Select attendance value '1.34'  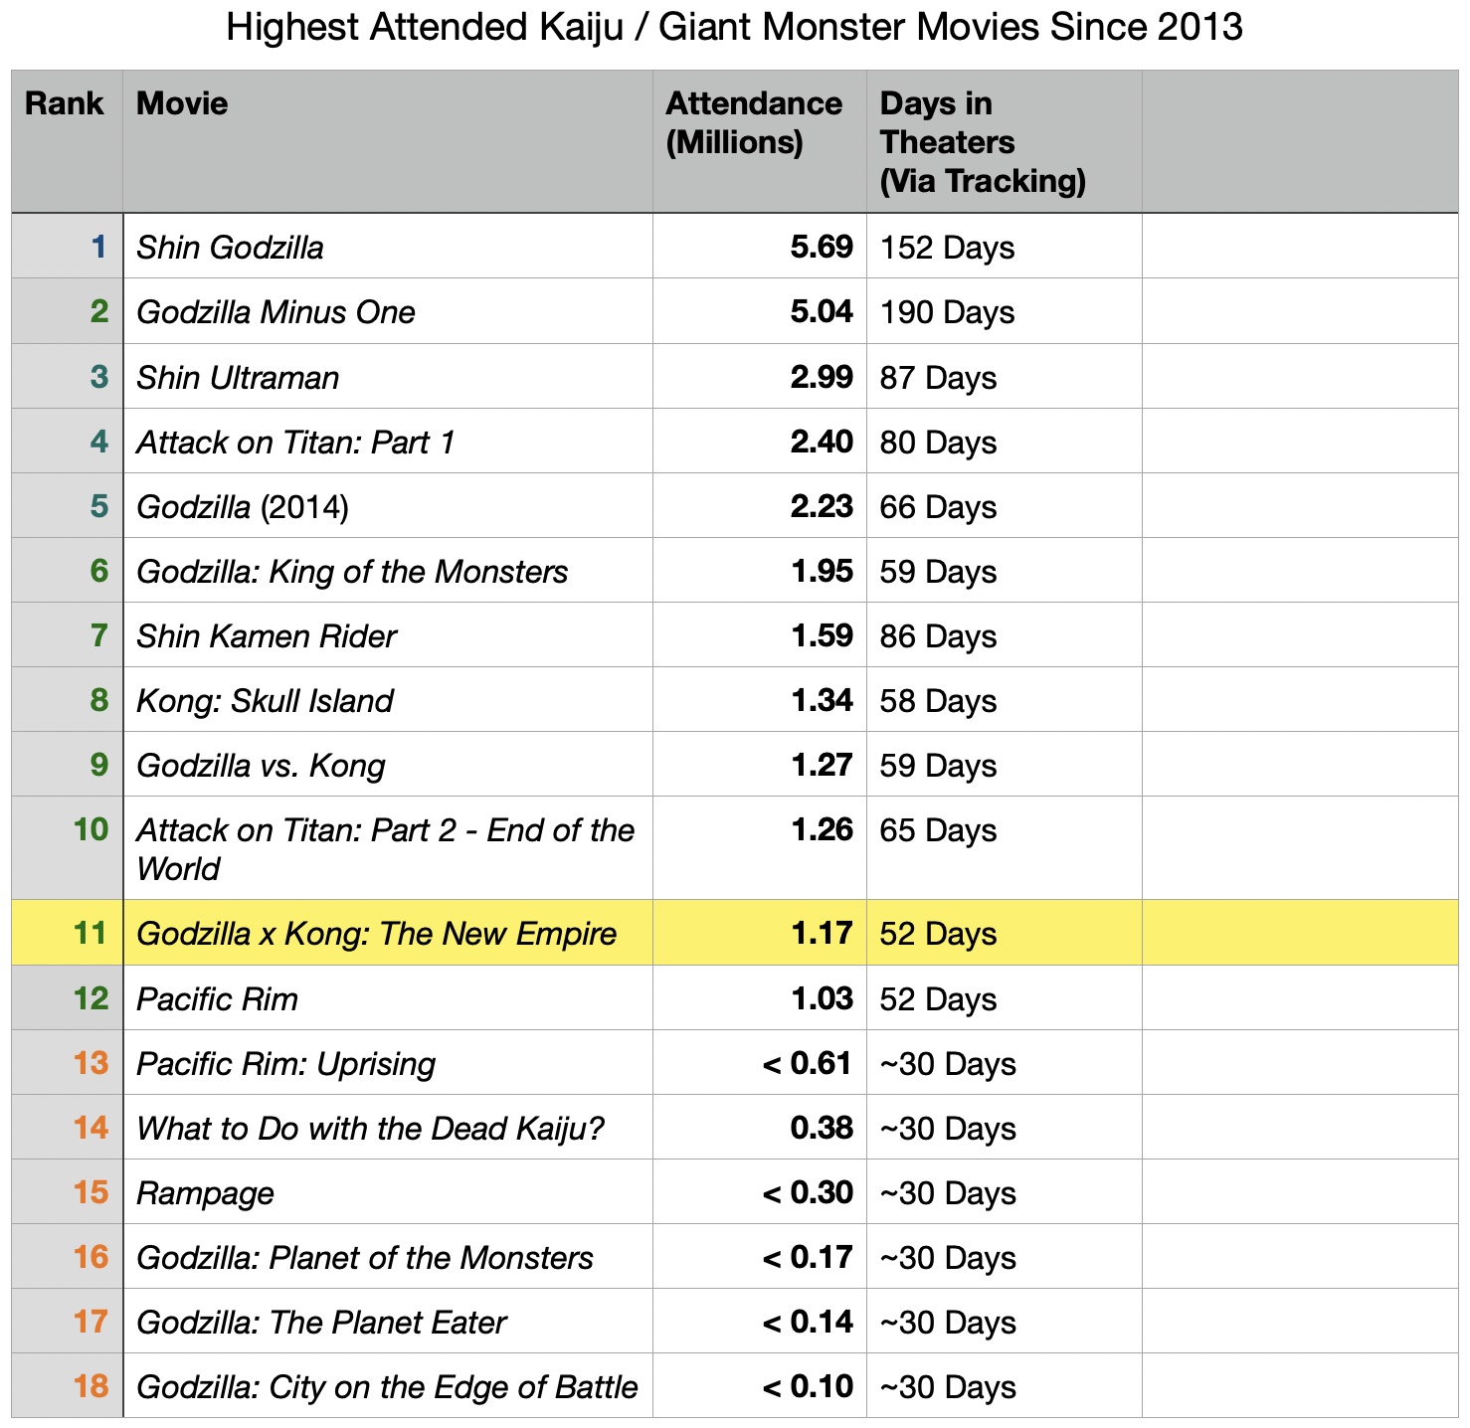tap(822, 700)
